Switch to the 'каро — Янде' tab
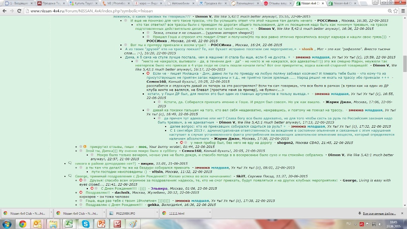Viewport: 407px width, 229px height. [149, 3]
